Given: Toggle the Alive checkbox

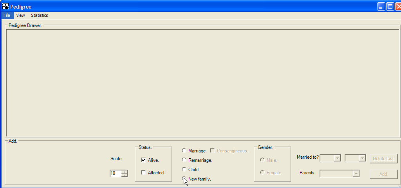Looking at the screenshot, I should 143,160.
